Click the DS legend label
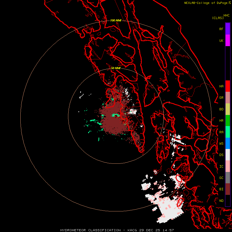Viewport: 232px width, 232px height. click(221, 155)
